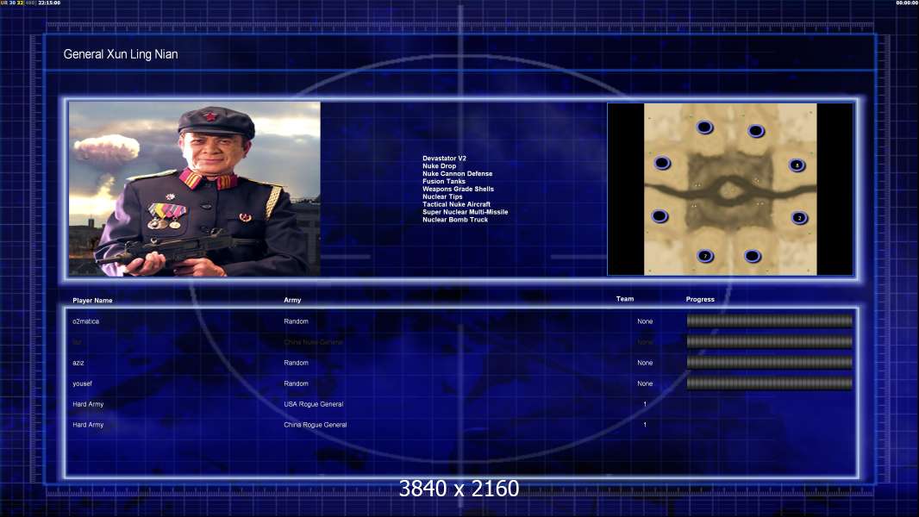Viewport: 919px width, 517px height.
Task: Select 'Hard Army' in China Rogue General row
Action: point(88,425)
